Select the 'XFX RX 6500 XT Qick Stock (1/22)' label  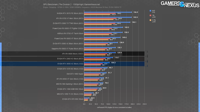(x=70, y=79)
